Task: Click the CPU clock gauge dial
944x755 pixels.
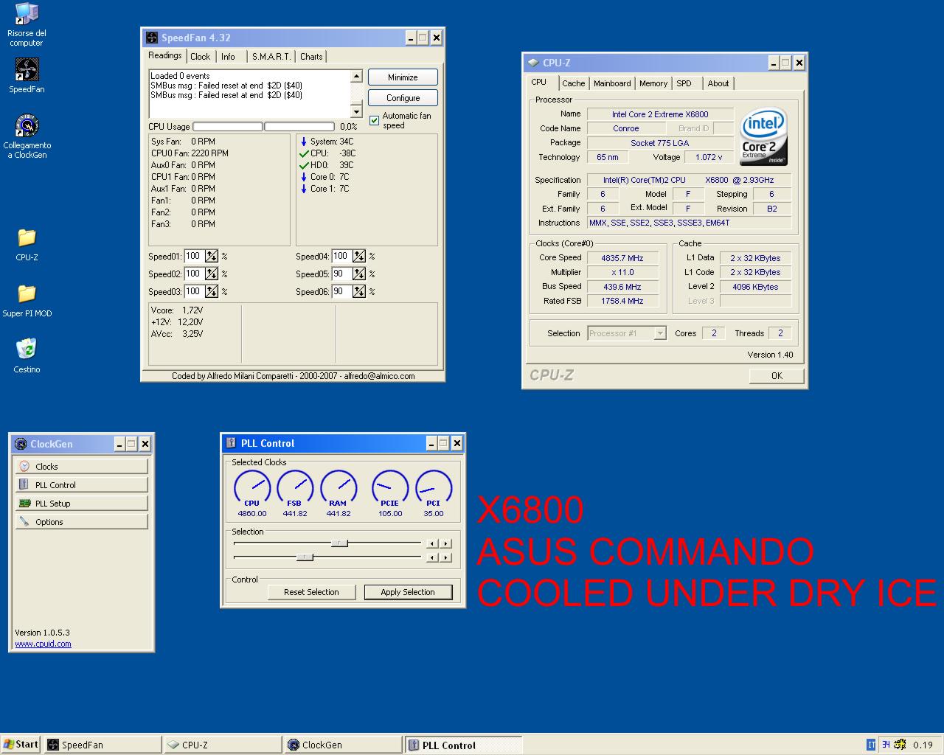Action: [252, 487]
